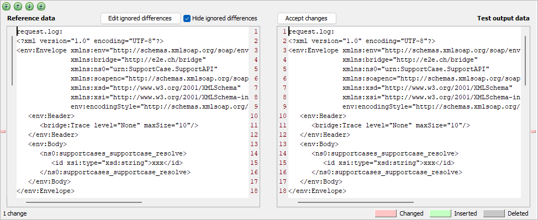Click the test output vertical scrollbar
The image size is (538, 220).
pos(525,60)
